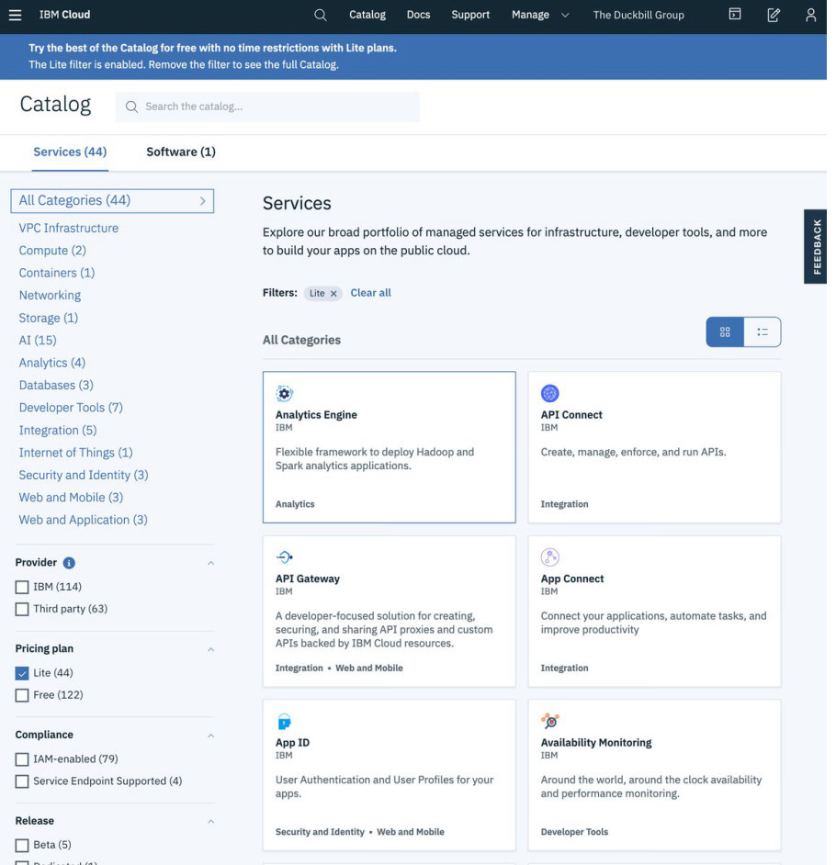Viewport: 836px width, 865px height.
Task: Filter by Networking category
Action: [x=50, y=296]
